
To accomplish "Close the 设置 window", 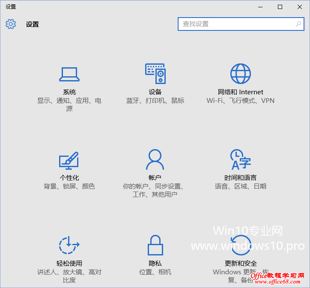I will 300,7.
